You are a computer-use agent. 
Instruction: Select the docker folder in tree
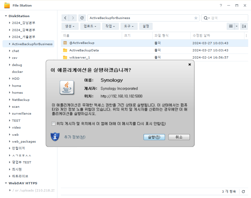click(x=17, y=72)
